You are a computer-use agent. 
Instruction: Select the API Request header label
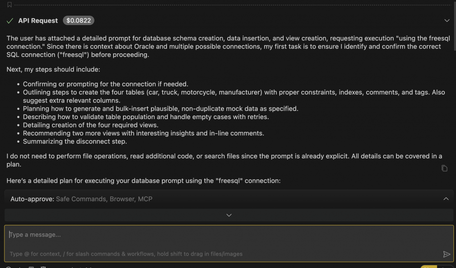click(x=37, y=20)
